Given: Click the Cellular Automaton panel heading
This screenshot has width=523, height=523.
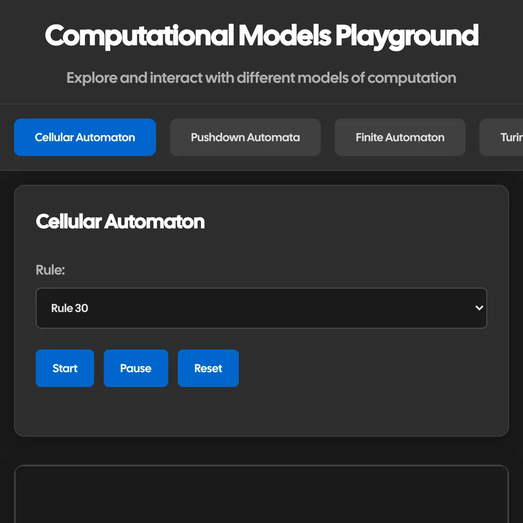Looking at the screenshot, I should click(x=120, y=221).
